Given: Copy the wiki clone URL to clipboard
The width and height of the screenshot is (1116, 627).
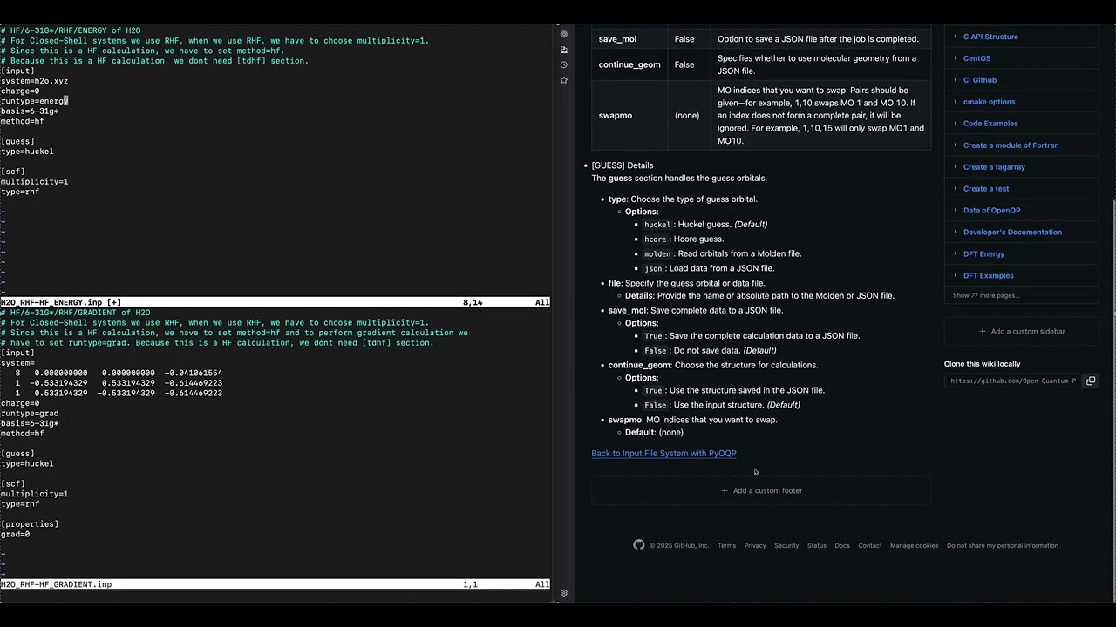Looking at the screenshot, I should coord(1091,381).
